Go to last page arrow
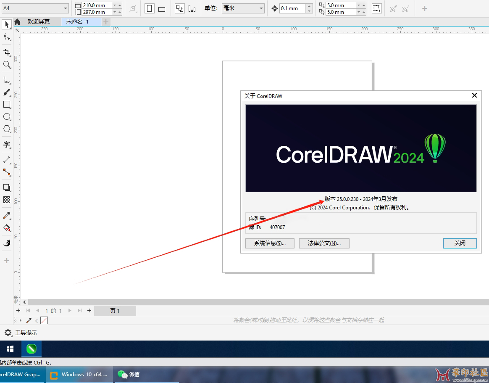This screenshot has height=383, width=489. [x=79, y=311]
